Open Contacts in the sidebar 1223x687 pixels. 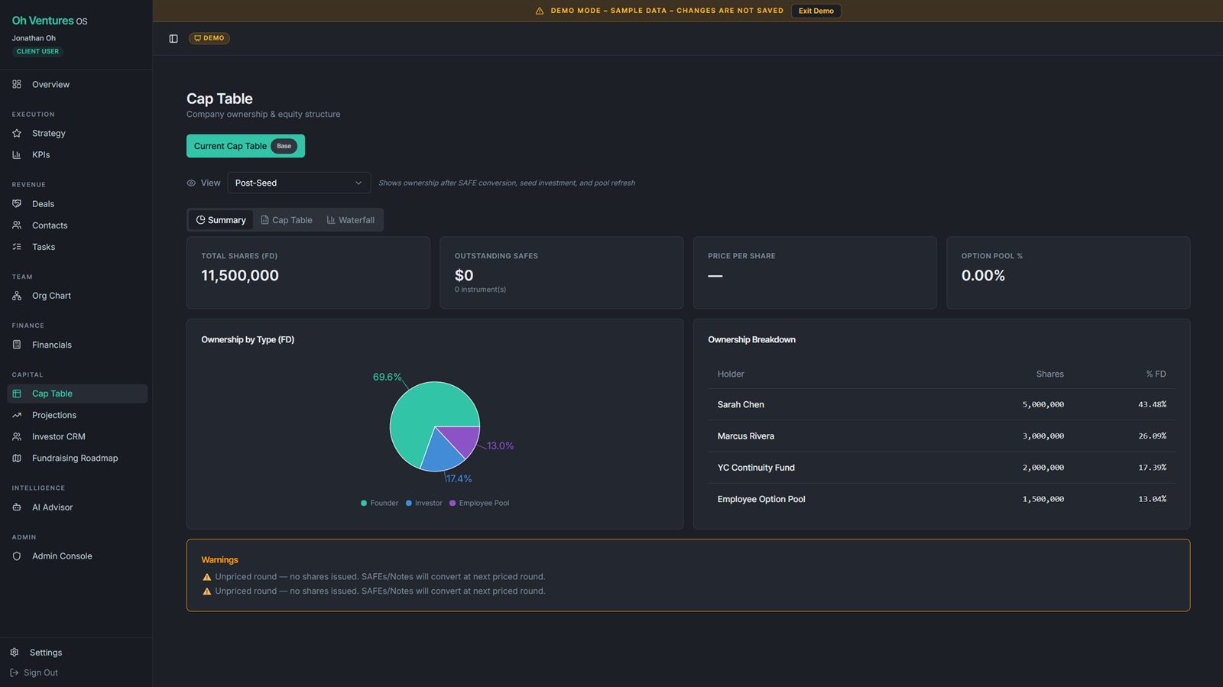point(76,225)
